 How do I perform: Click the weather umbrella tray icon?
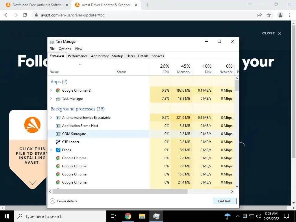tap(228, 216)
